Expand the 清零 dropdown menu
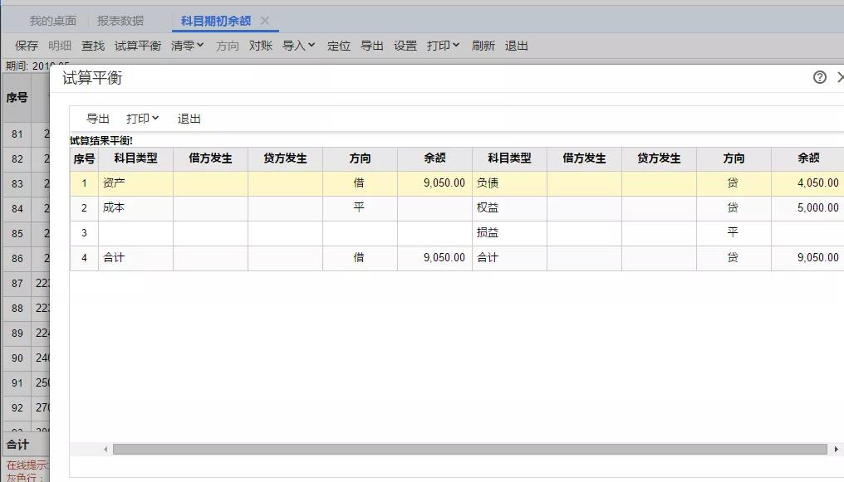 point(187,46)
